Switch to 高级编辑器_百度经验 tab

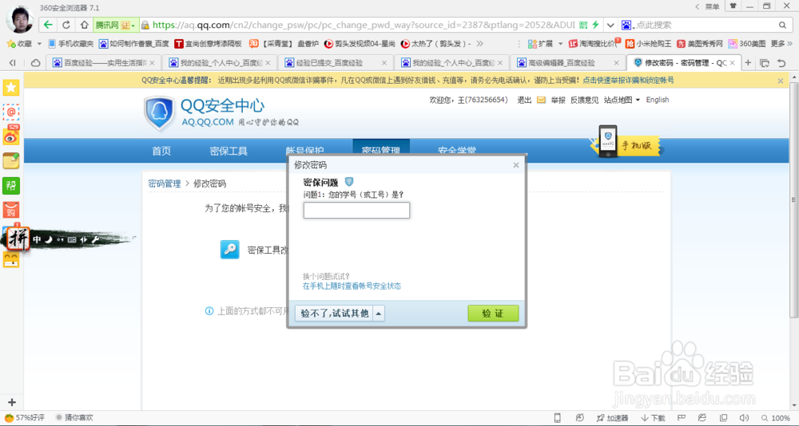[x=567, y=62]
